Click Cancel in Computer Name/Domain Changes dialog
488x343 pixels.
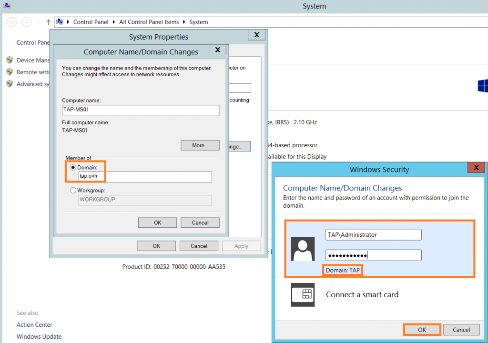coord(200,222)
